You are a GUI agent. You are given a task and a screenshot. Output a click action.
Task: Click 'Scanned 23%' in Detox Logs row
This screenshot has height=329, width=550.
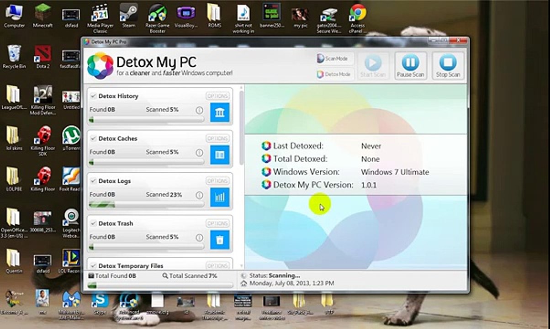pyautogui.click(x=164, y=195)
